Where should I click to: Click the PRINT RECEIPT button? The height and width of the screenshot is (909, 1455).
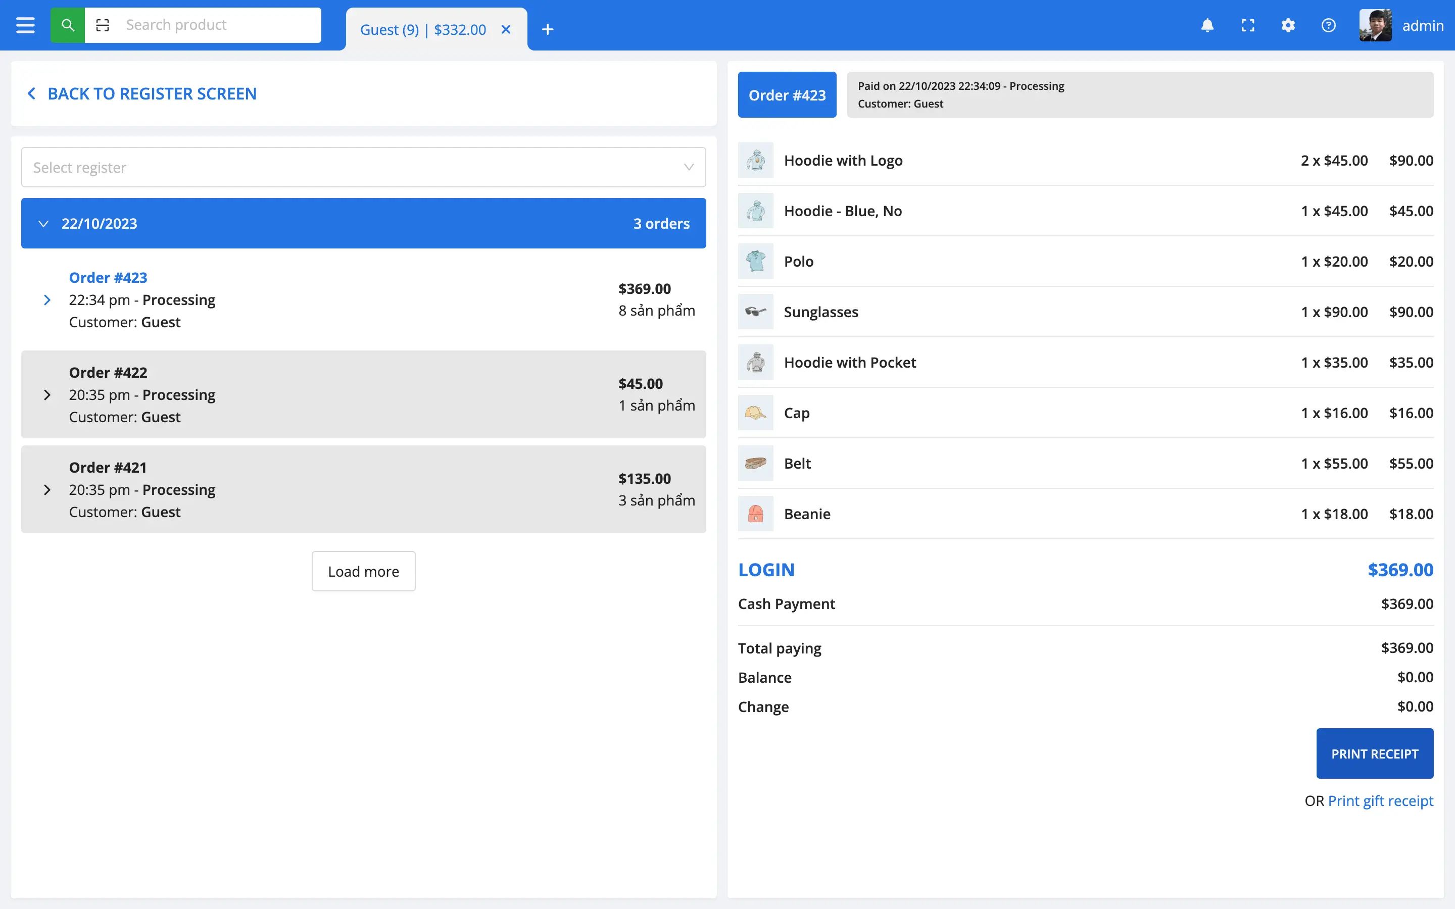[1375, 754]
